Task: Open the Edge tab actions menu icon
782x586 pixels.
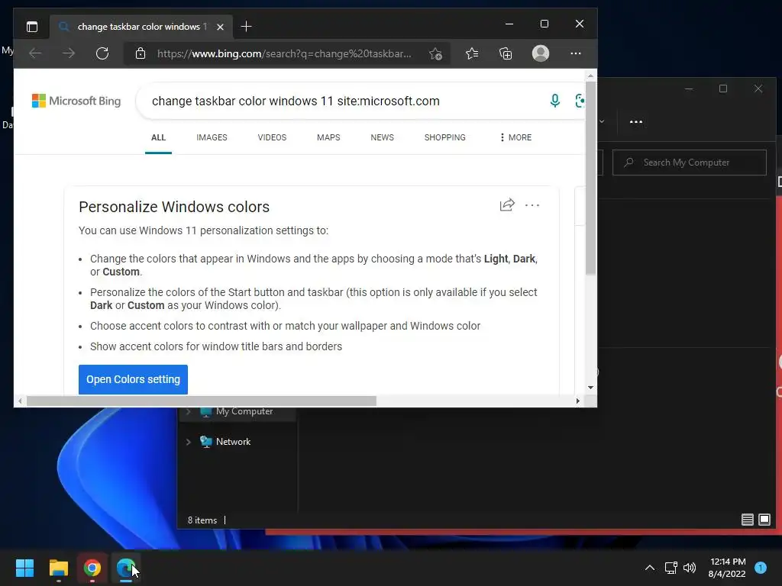Action: (32, 27)
